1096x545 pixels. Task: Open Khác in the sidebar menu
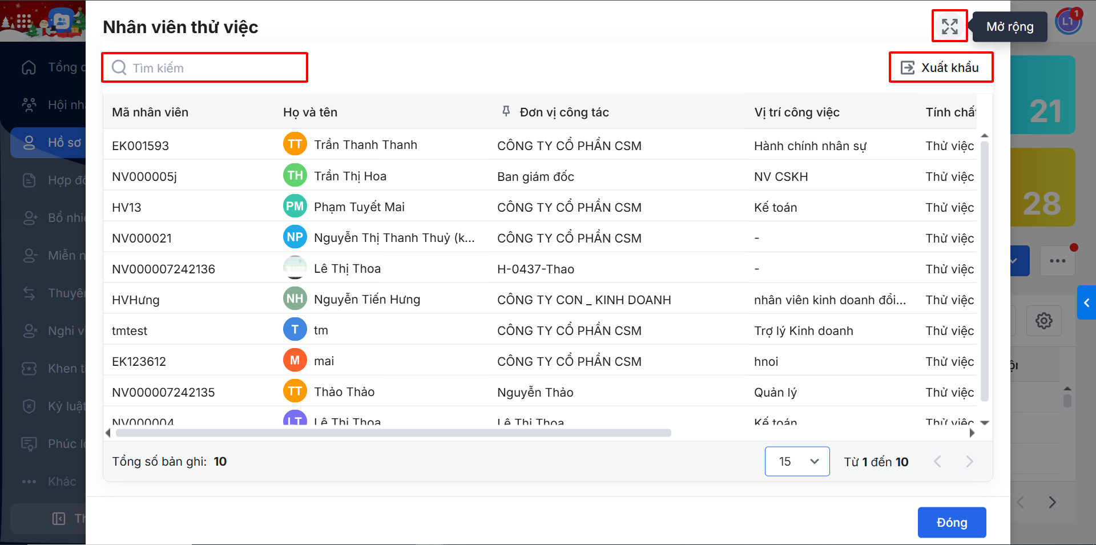coord(48,482)
